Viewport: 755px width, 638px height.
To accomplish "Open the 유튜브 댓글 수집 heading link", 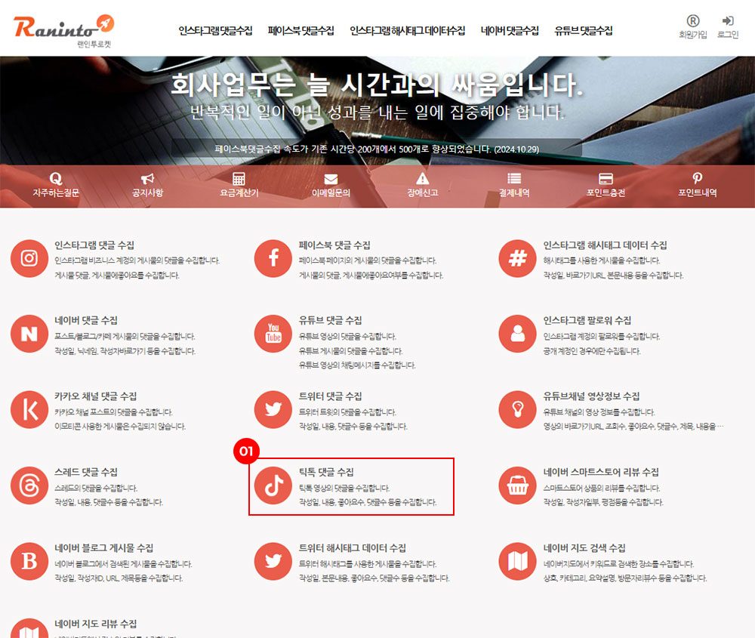I will pyautogui.click(x=331, y=320).
